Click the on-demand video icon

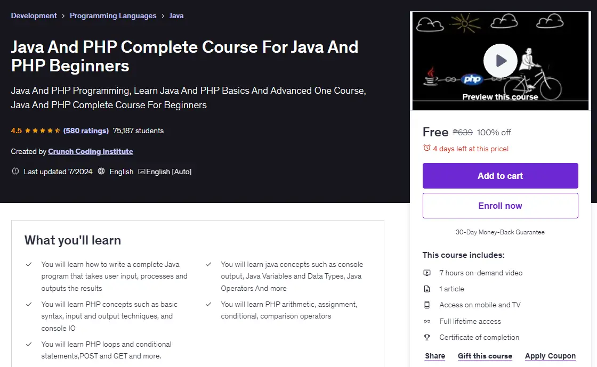tap(427, 273)
